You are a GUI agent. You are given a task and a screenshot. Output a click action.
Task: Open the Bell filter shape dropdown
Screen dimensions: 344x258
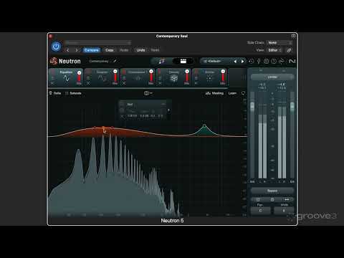(146, 105)
